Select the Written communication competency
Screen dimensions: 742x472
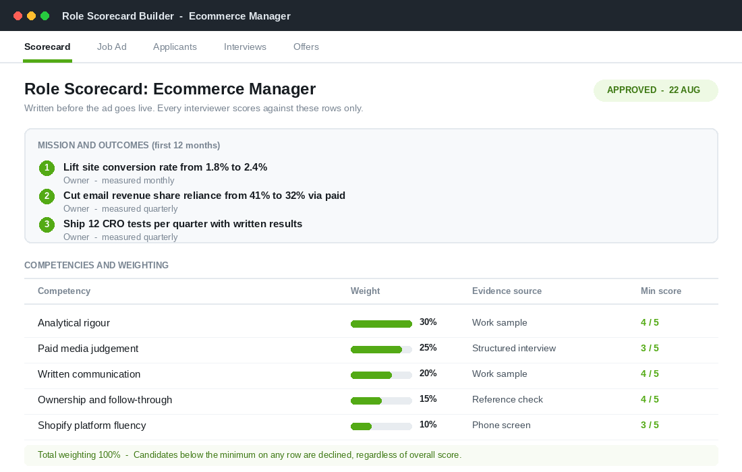tap(89, 374)
